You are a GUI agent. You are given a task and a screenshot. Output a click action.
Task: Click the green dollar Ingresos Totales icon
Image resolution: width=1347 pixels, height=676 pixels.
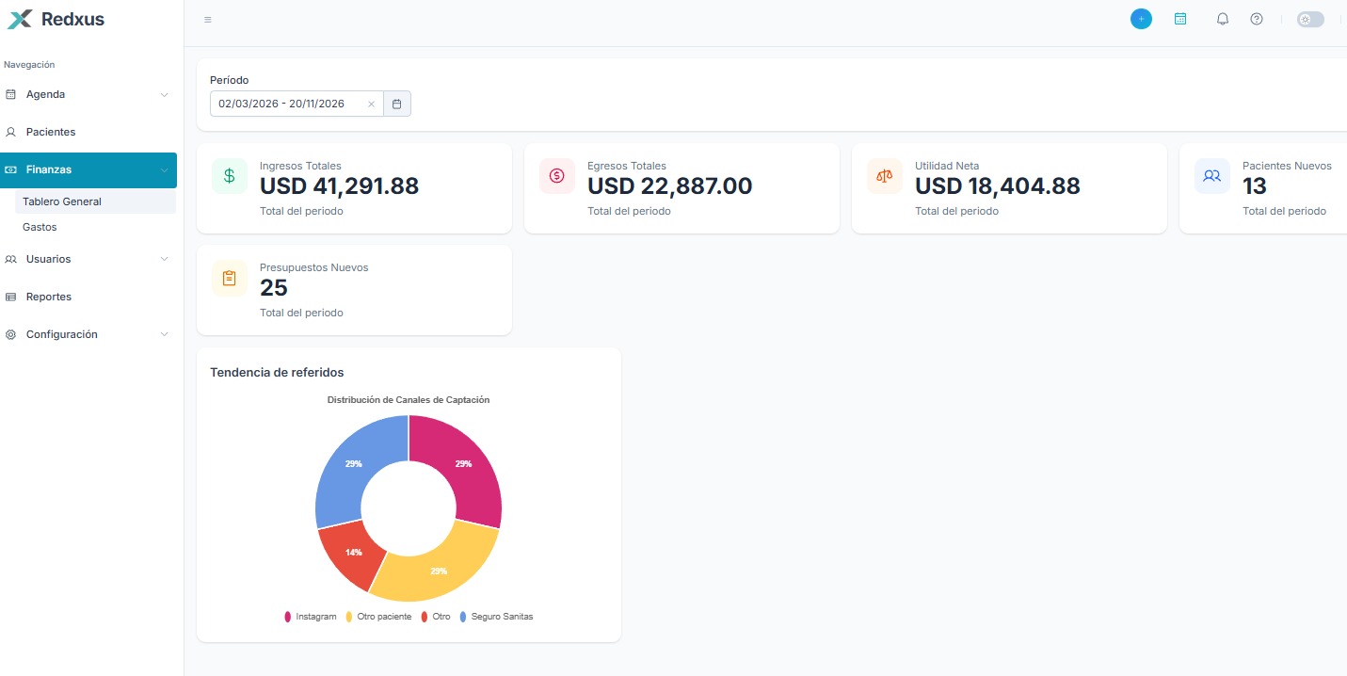(x=230, y=176)
